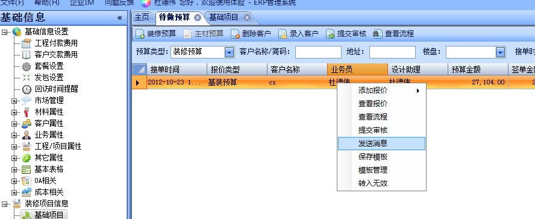
Task: Switch to the 主页 tab
Action: [142, 17]
